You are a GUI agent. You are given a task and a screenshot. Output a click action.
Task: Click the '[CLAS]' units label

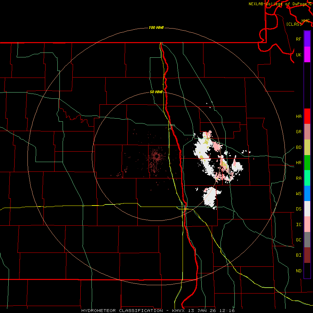pyautogui.click(x=294, y=24)
